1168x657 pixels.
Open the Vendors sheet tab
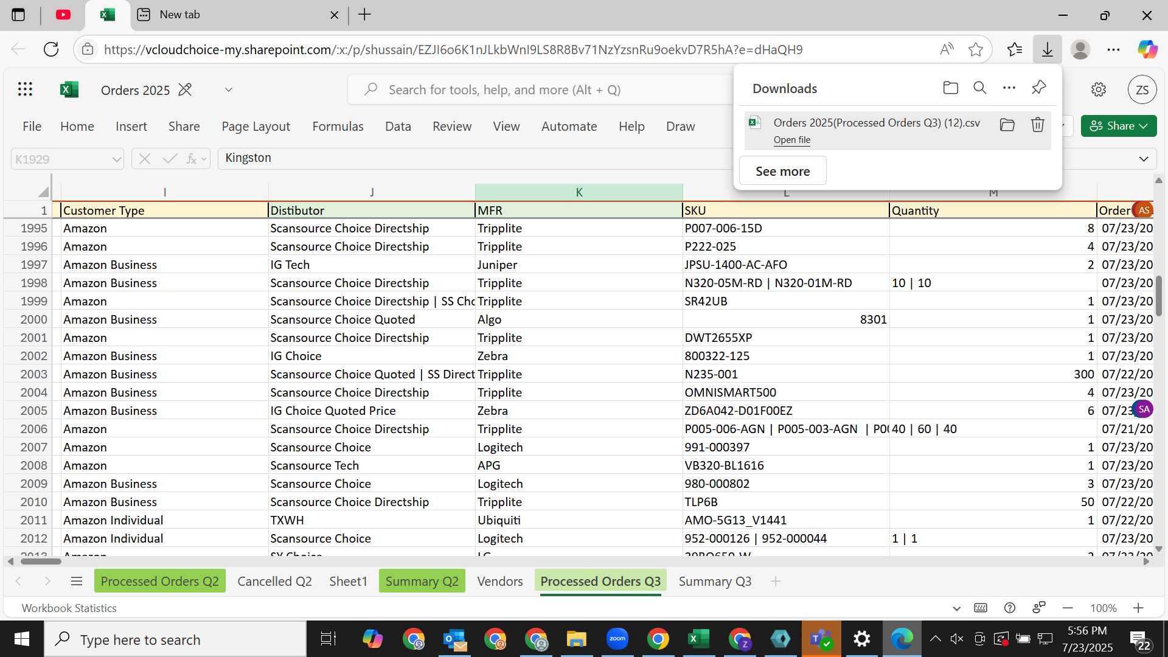tap(499, 581)
